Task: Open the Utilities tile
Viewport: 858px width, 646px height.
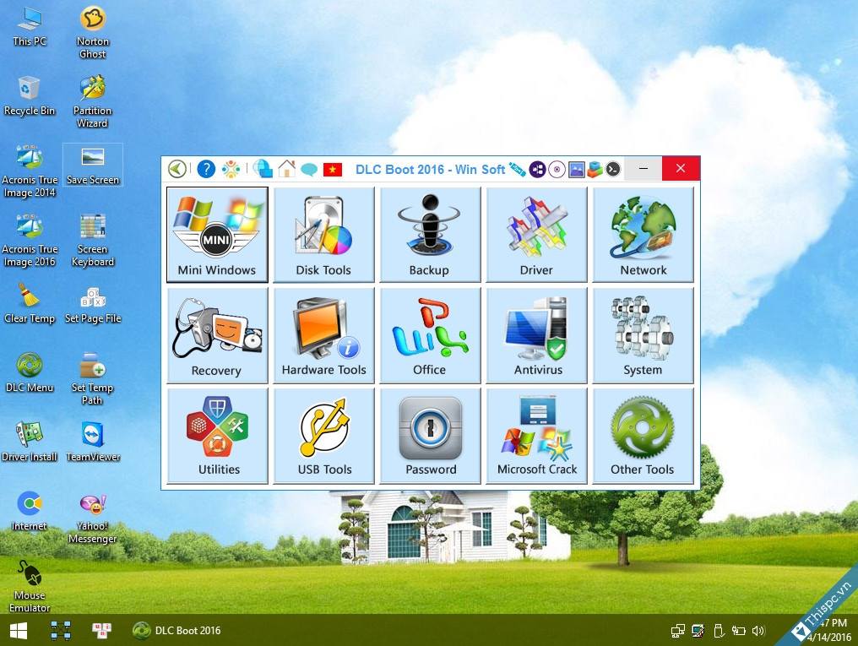Action: tap(217, 436)
